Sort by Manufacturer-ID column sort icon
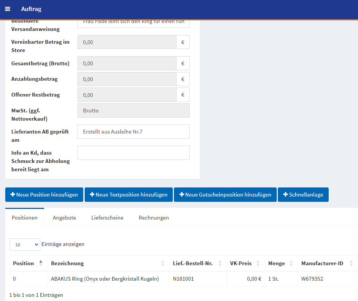Screen dimensions: 358x301 (351, 263)
